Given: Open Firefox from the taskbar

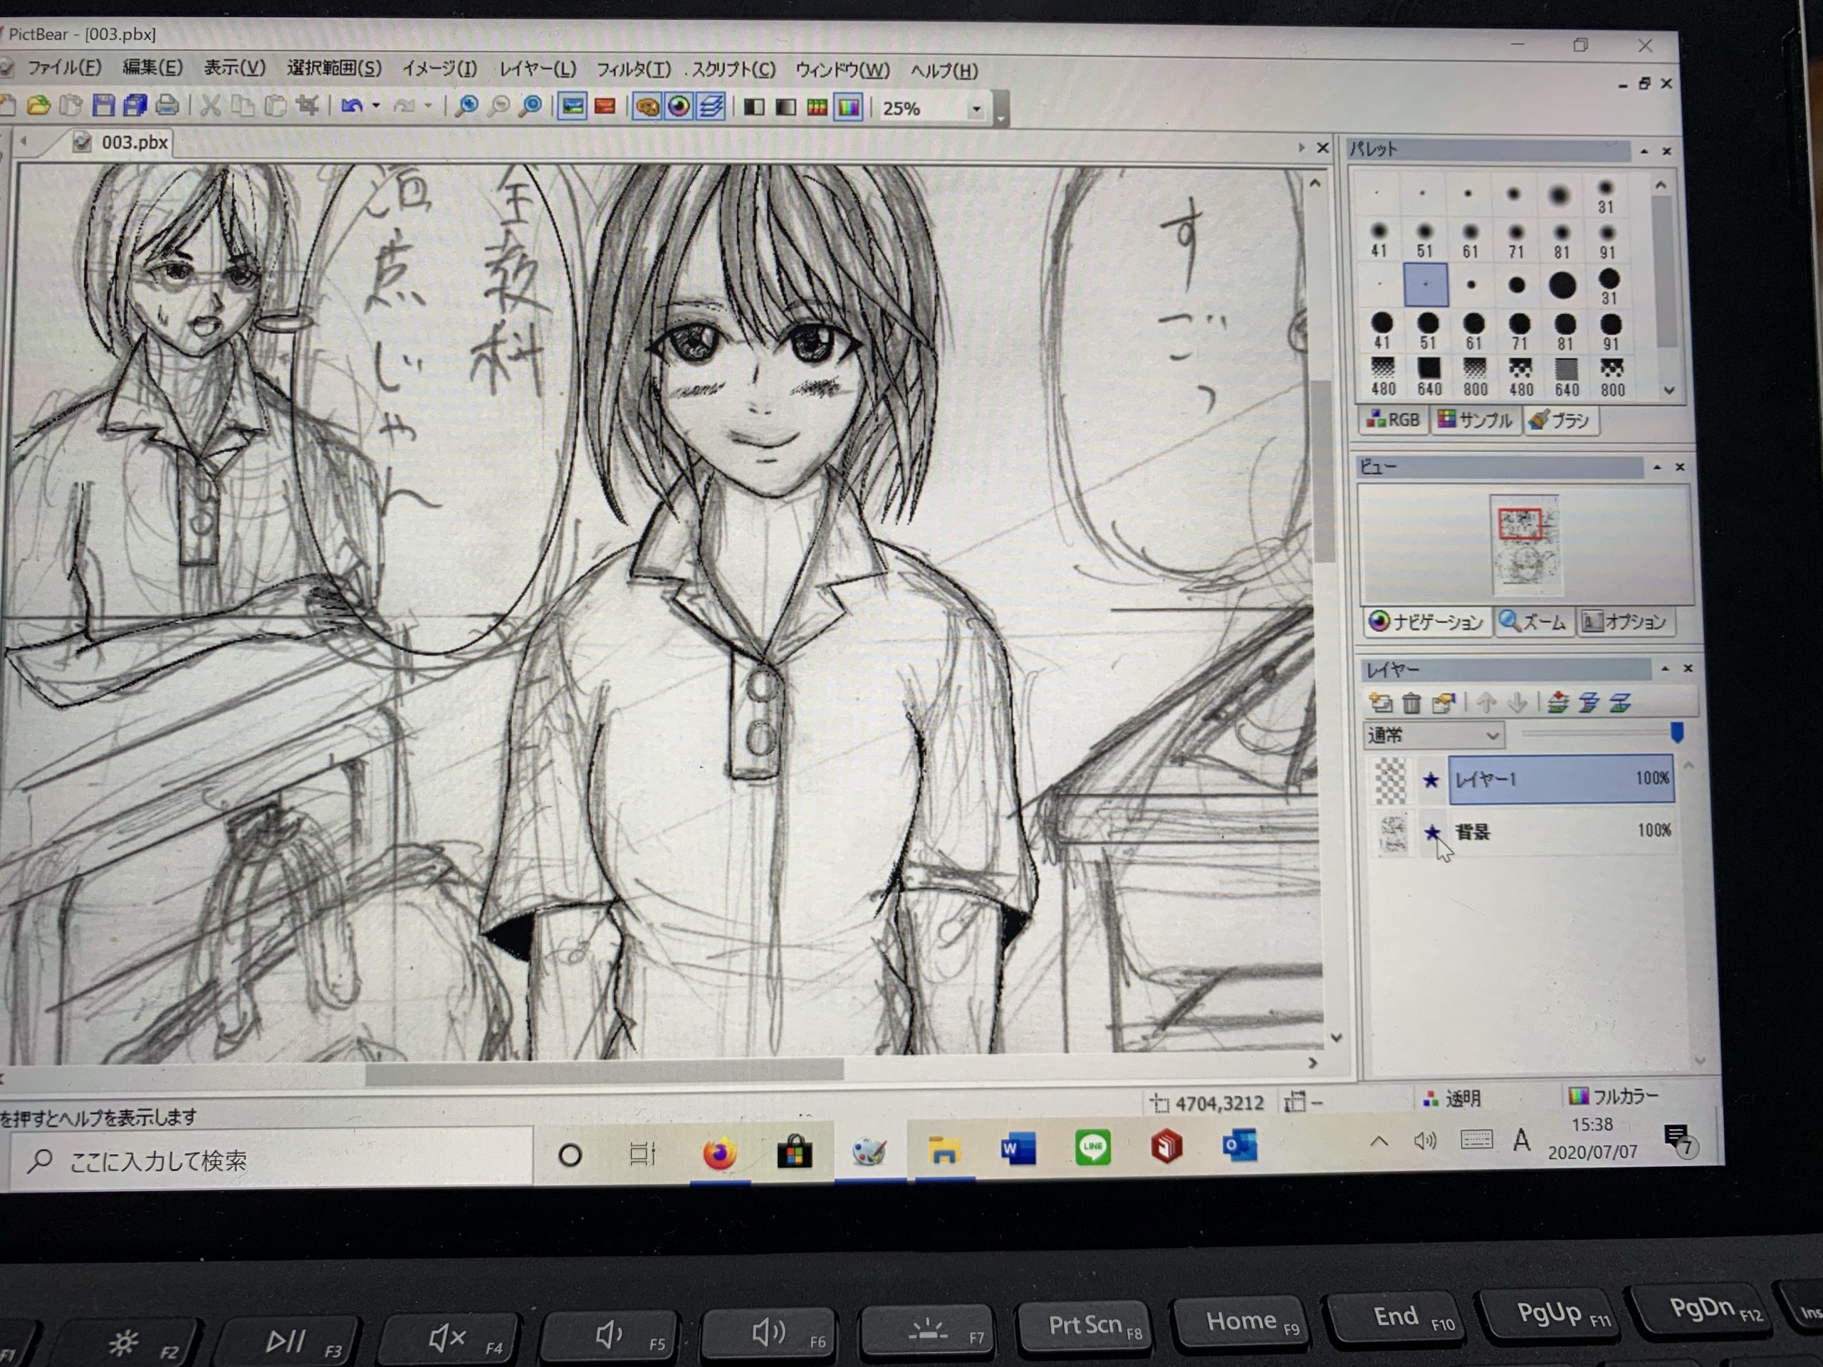Looking at the screenshot, I should point(719,1153).
